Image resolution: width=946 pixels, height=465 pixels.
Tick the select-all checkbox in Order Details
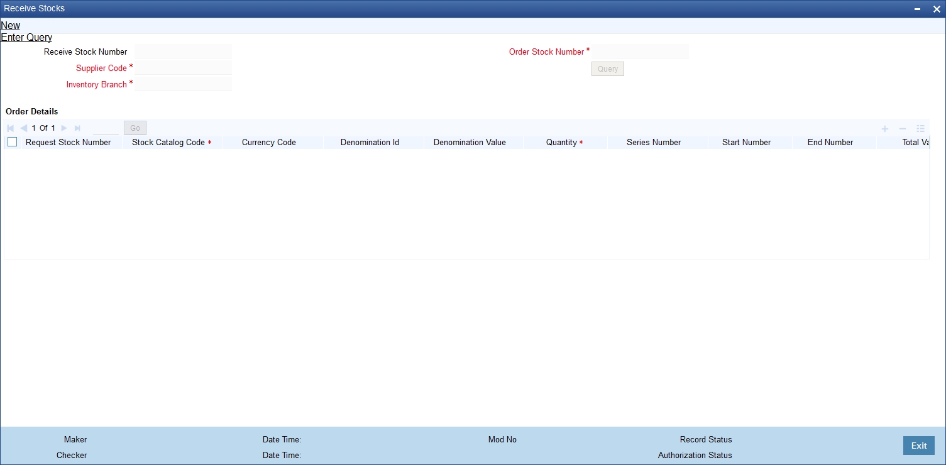point(13,142)
